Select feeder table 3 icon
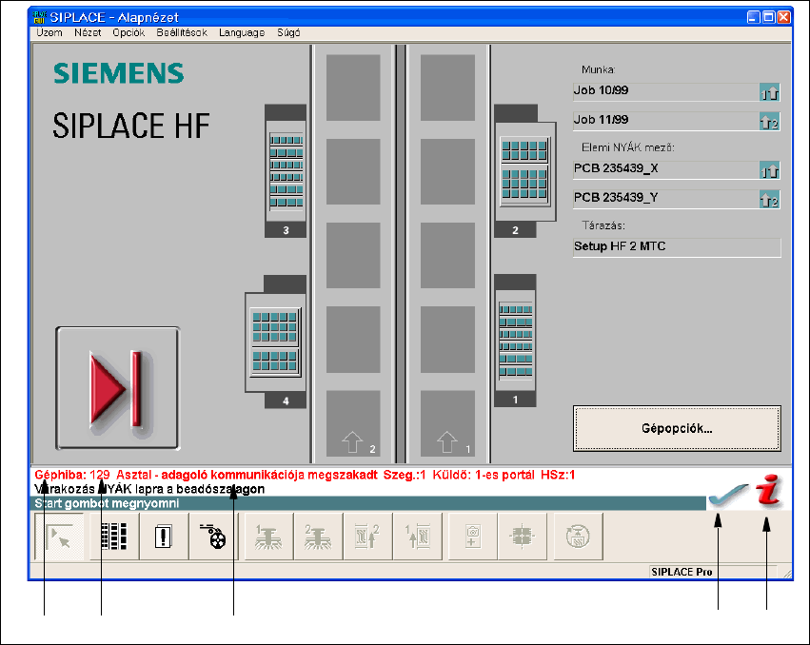 (x=286, y=170)
